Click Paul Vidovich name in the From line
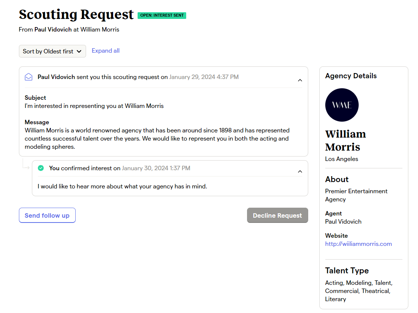Viewport: 418px width, 313px height. [53, 30]
